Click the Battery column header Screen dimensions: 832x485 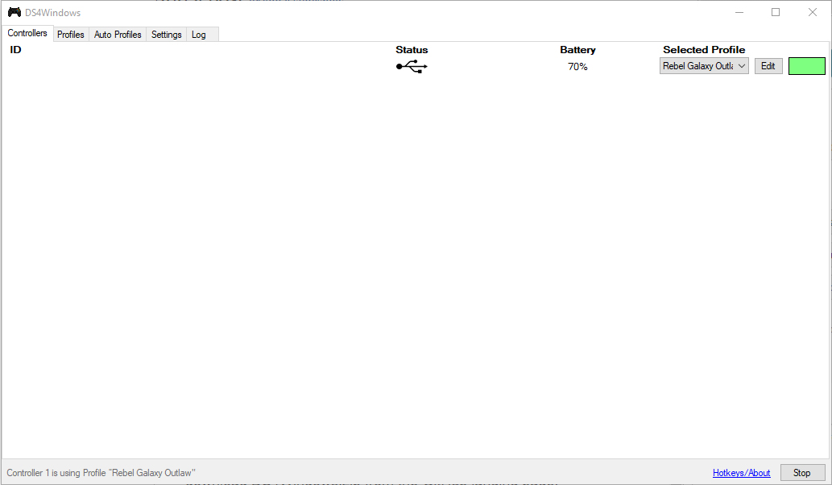coord(577,50)
